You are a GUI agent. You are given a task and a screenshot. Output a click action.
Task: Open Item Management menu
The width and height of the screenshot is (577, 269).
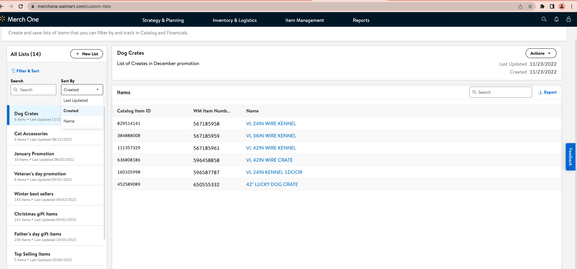tap(305, 20)
